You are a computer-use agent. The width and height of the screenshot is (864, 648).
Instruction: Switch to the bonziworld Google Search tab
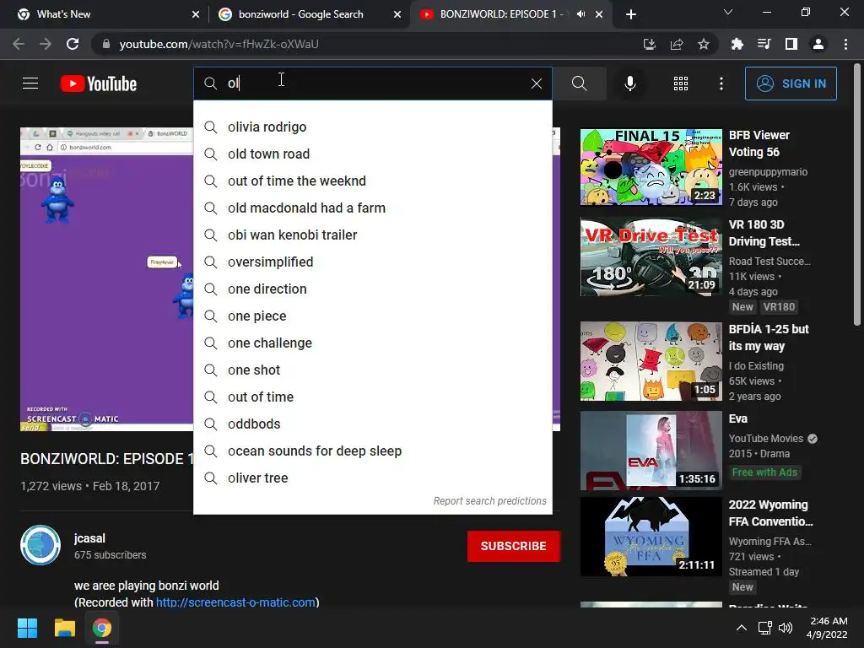[x=309, y=14]
